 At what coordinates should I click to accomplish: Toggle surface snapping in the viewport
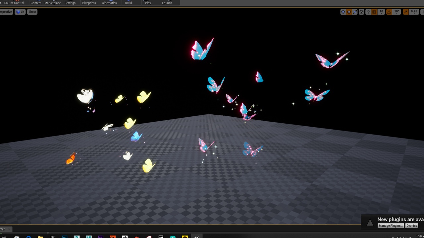click(367, 12)
